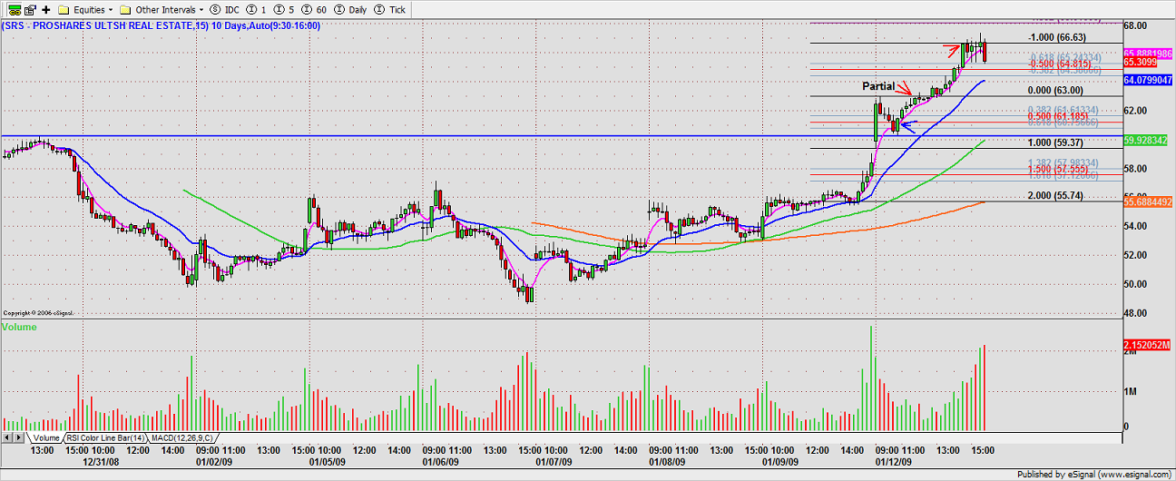
Task: Click the blue 64.0799047 price marker
Action: pyautogui.click(x=1149, y=80)
